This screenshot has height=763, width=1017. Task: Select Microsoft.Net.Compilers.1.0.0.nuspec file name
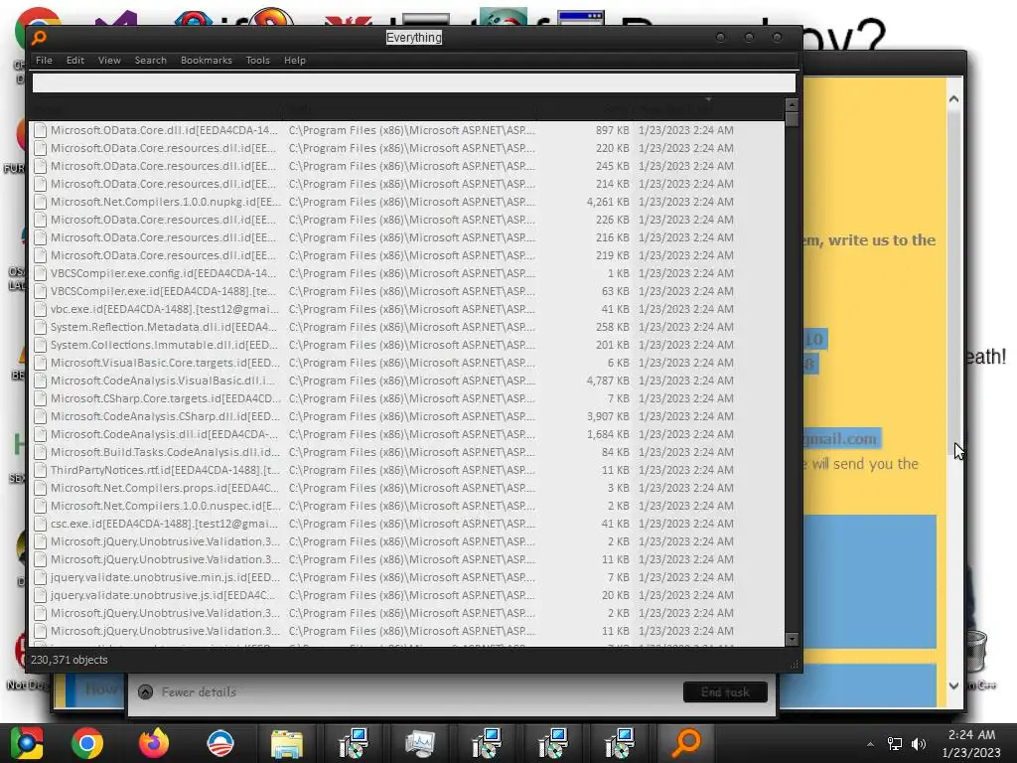(x=166, y=506)
